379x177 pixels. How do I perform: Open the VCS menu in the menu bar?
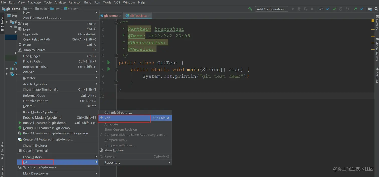click(117, 2)
